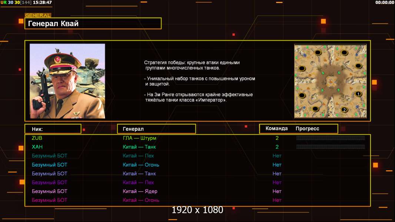Click ХАН's loading progress bar

point(331,147)
